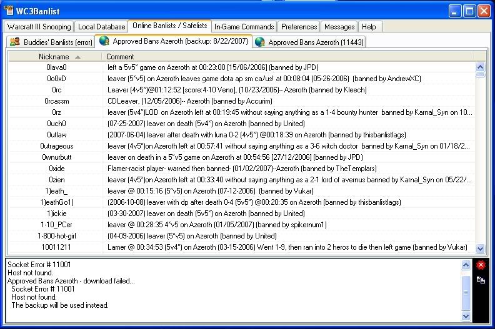
Task: Select the 0utlaw row
Action: (x=241, y=135)
